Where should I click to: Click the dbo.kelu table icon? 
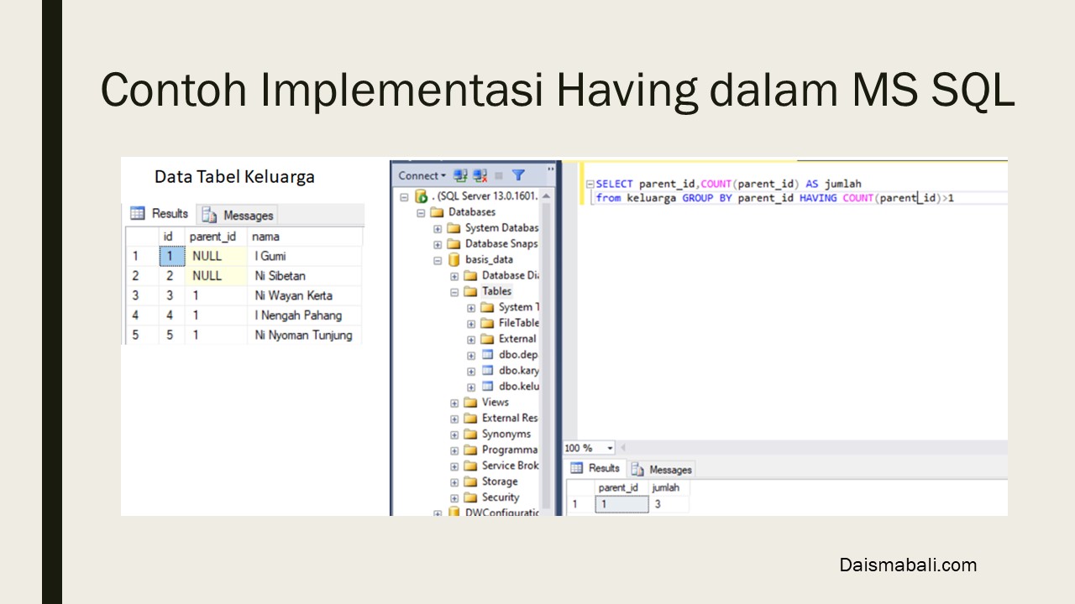tap(487, 387)
